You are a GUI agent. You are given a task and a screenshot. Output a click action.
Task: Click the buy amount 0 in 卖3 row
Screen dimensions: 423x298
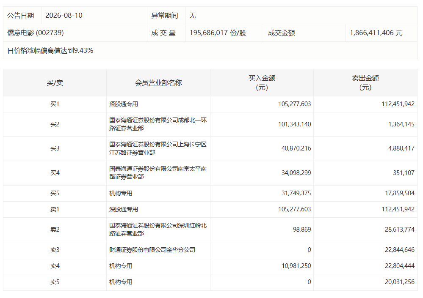pos(309,250)
